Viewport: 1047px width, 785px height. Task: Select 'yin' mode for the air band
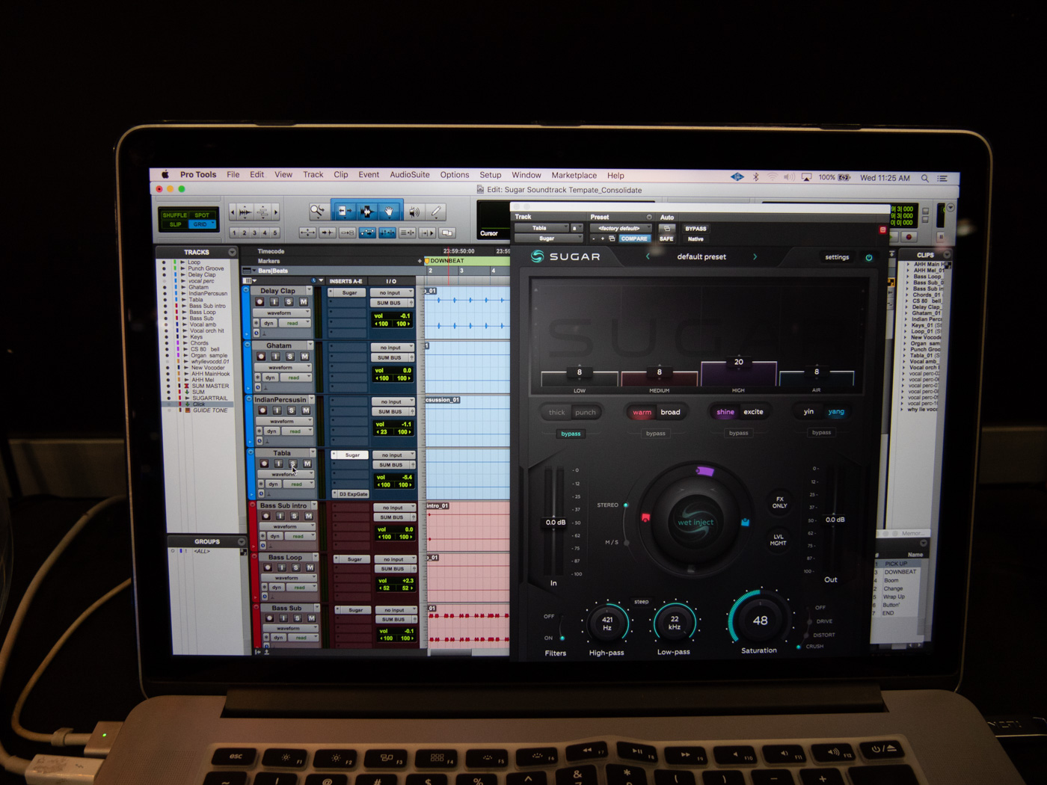(x=808, y=412)
